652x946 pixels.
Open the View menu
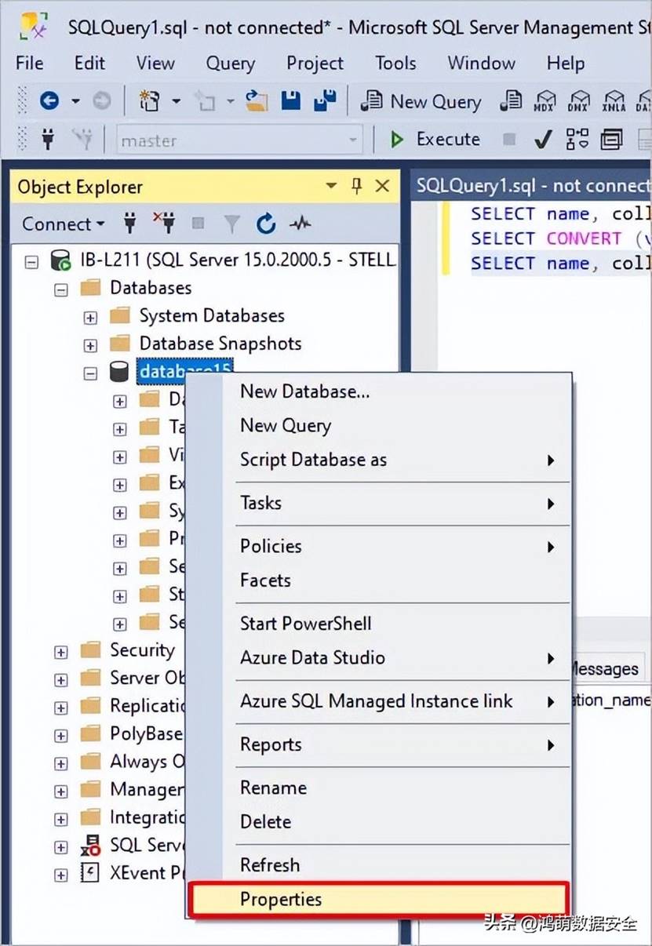pos(155,63)
